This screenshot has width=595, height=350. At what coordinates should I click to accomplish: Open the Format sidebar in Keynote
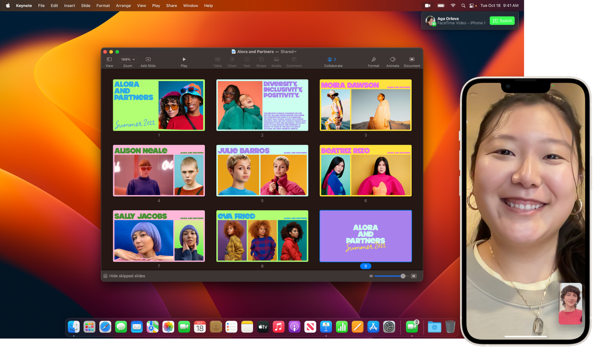click(373, 60)
